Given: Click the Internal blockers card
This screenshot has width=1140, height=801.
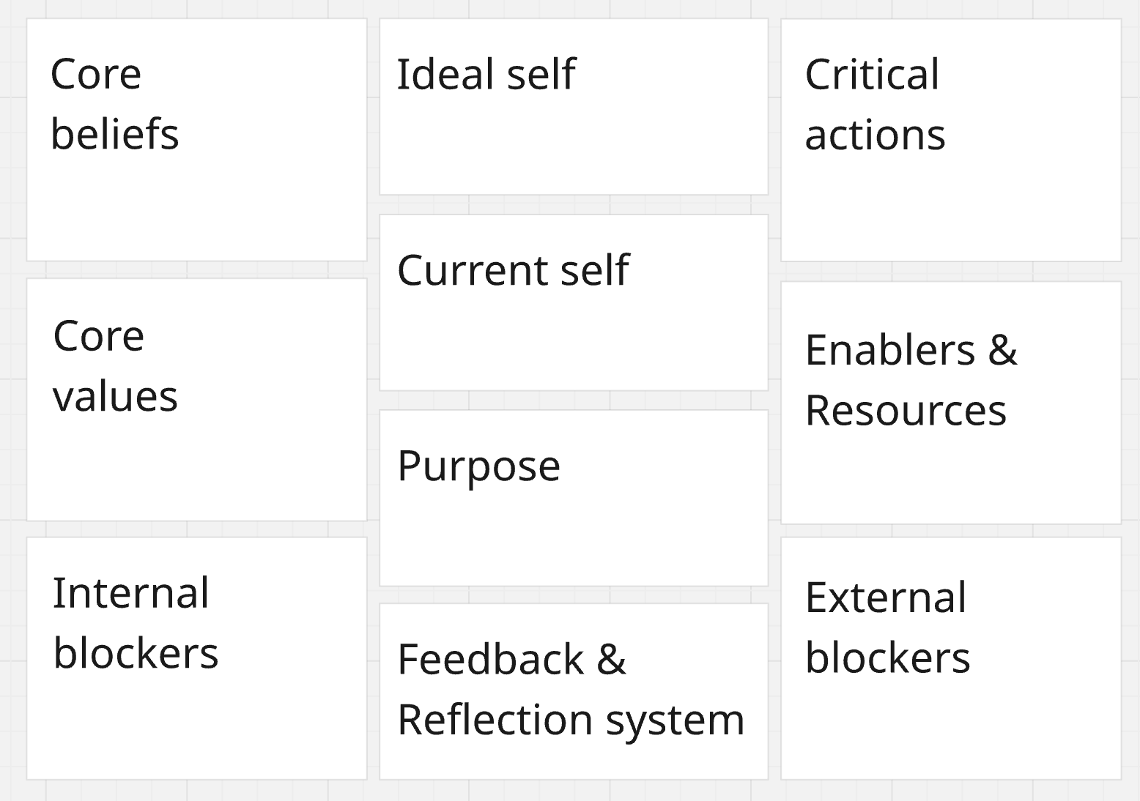Looking at the screenshot, I should pyautogui.click(x=196, y=658).
